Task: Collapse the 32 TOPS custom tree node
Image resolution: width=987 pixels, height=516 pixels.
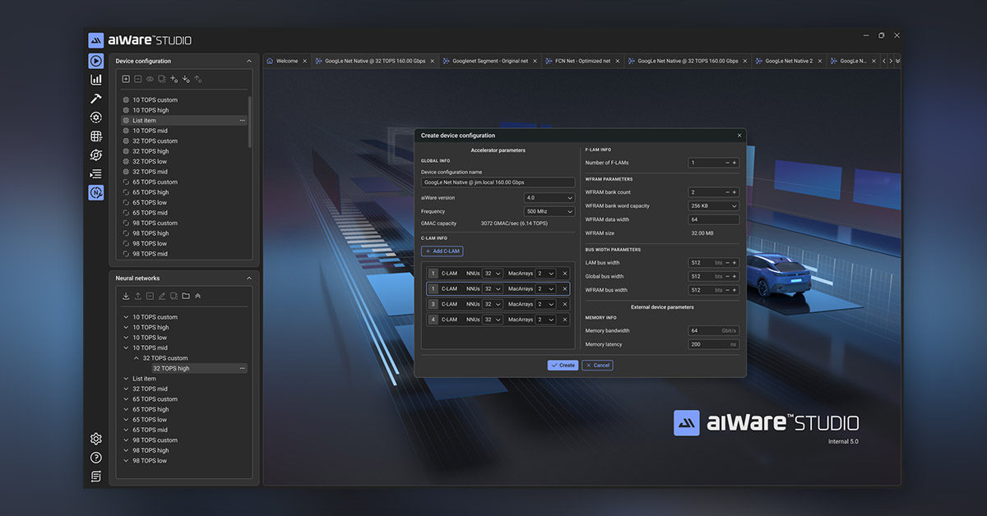Action: click(137, 358)
